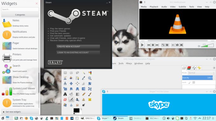Switch to Undo History tab in GIMP
The width and height of the screenshot is (216, 121).
[x=199, y=68]
